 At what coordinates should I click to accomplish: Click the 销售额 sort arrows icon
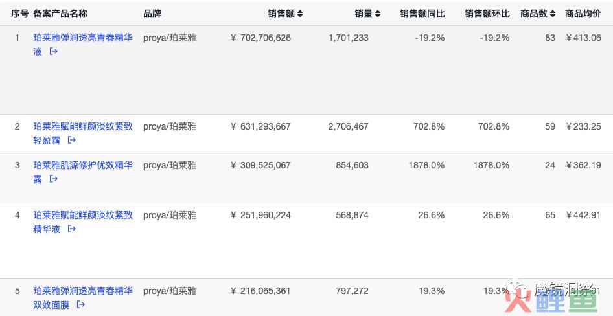tap(300, 14)
